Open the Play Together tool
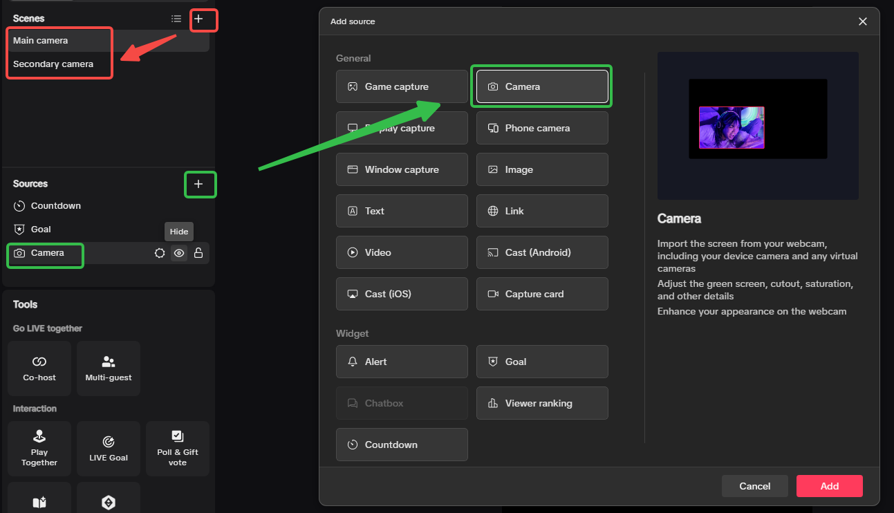The image size is (894, 513). pyautogui.click(x=39, y=448)
